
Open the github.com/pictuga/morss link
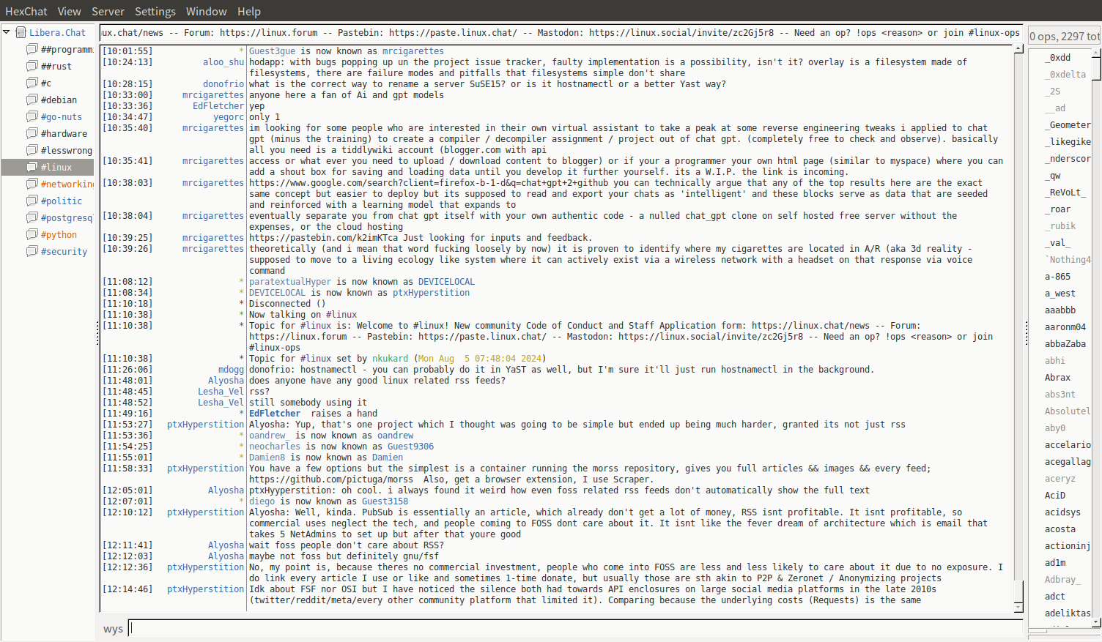tap(330, 479)
